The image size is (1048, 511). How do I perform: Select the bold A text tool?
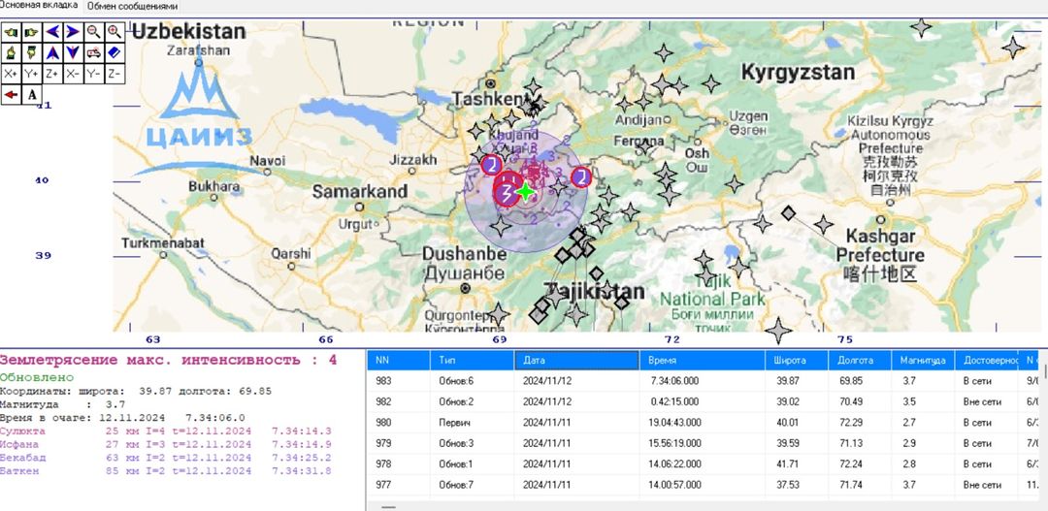[32, 94]
